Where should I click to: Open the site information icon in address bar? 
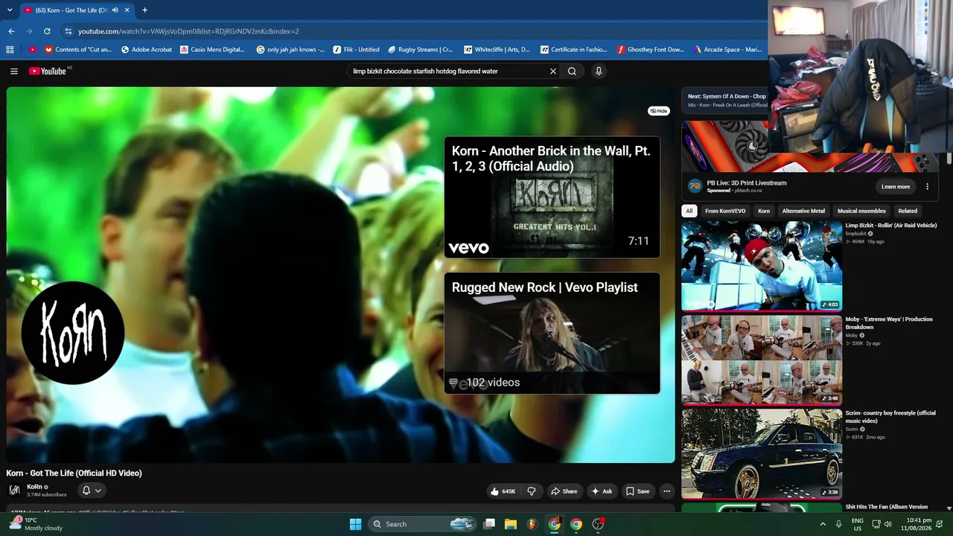(68, 31)
